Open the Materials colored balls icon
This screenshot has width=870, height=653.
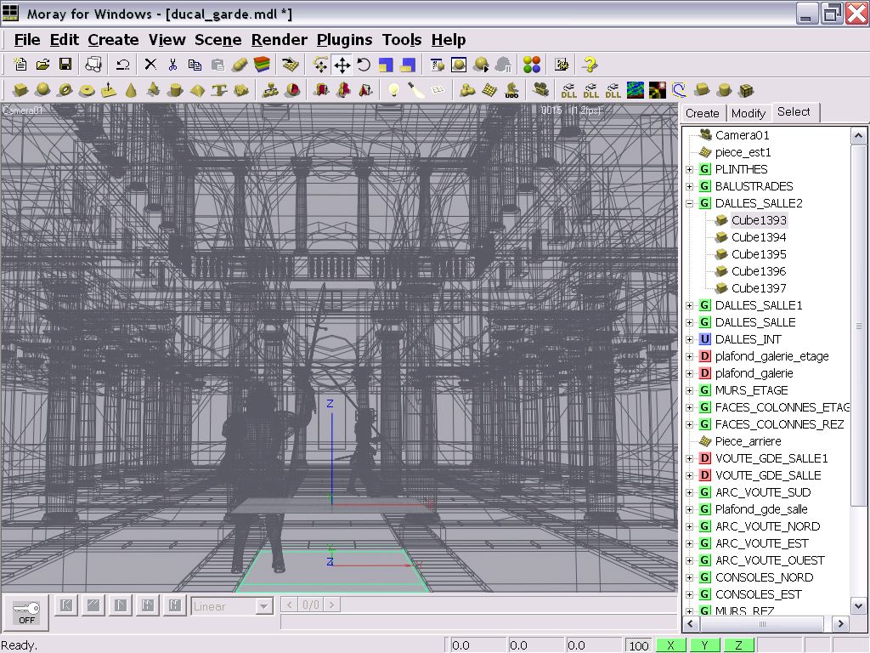pyautogui.click(x=532, y=65)
